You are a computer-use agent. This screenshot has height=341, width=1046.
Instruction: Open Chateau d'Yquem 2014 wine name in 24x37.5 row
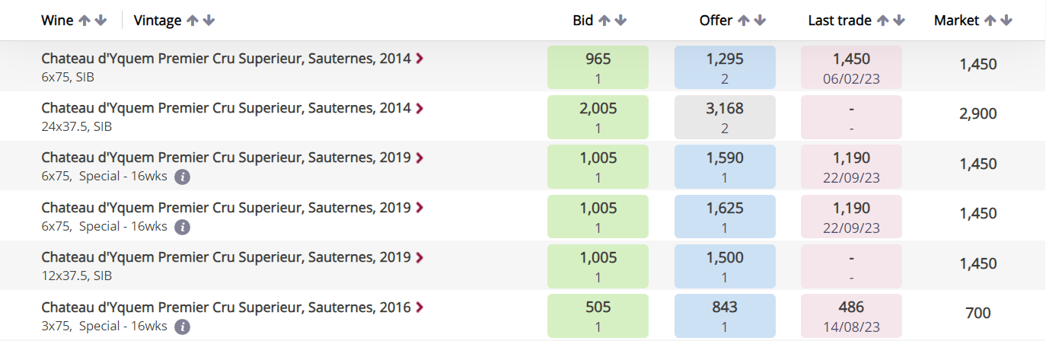(226, 108)
